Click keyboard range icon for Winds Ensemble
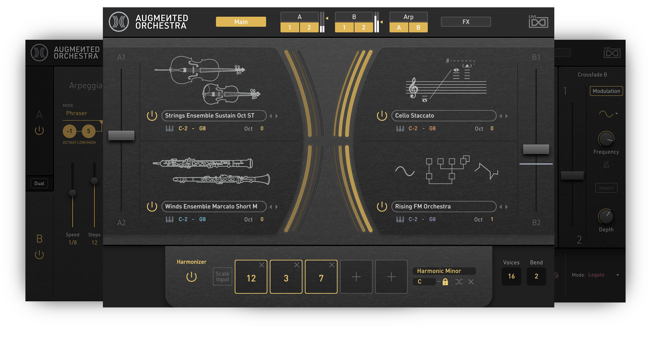This screenshot has width=649, height=339. point(169,219)
